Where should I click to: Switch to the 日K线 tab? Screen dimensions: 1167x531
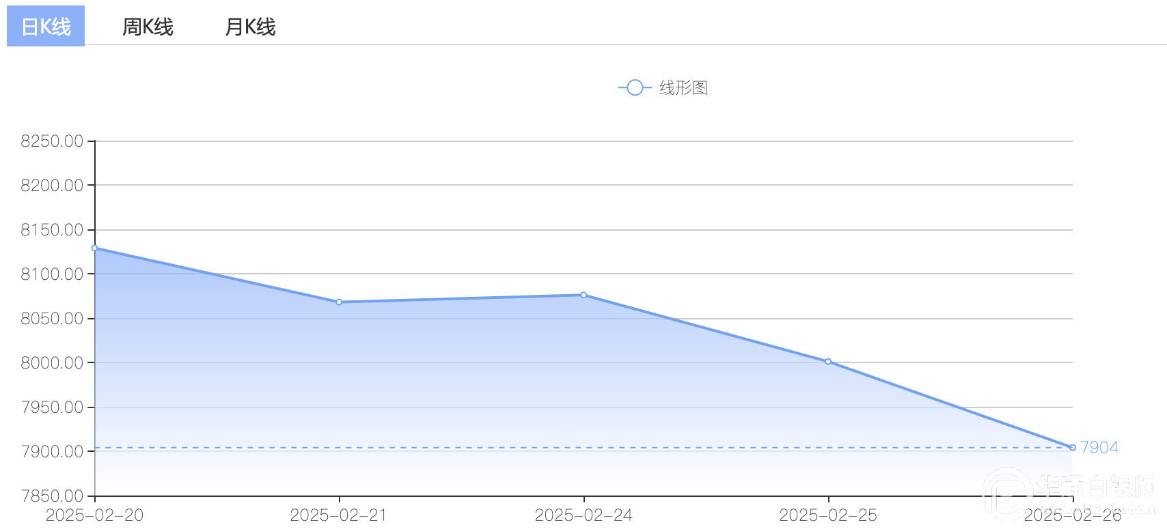pos(46,27)
